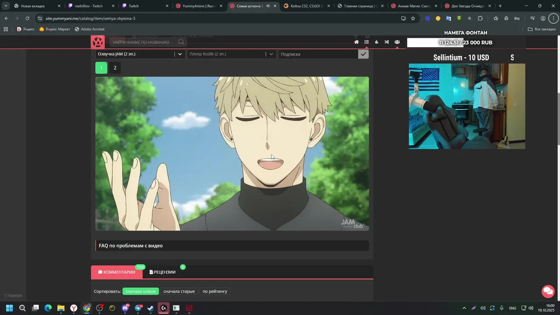Click the bar chart ratings icon
The width and height of the screenshot is (560, 315).
coord(377,42)
